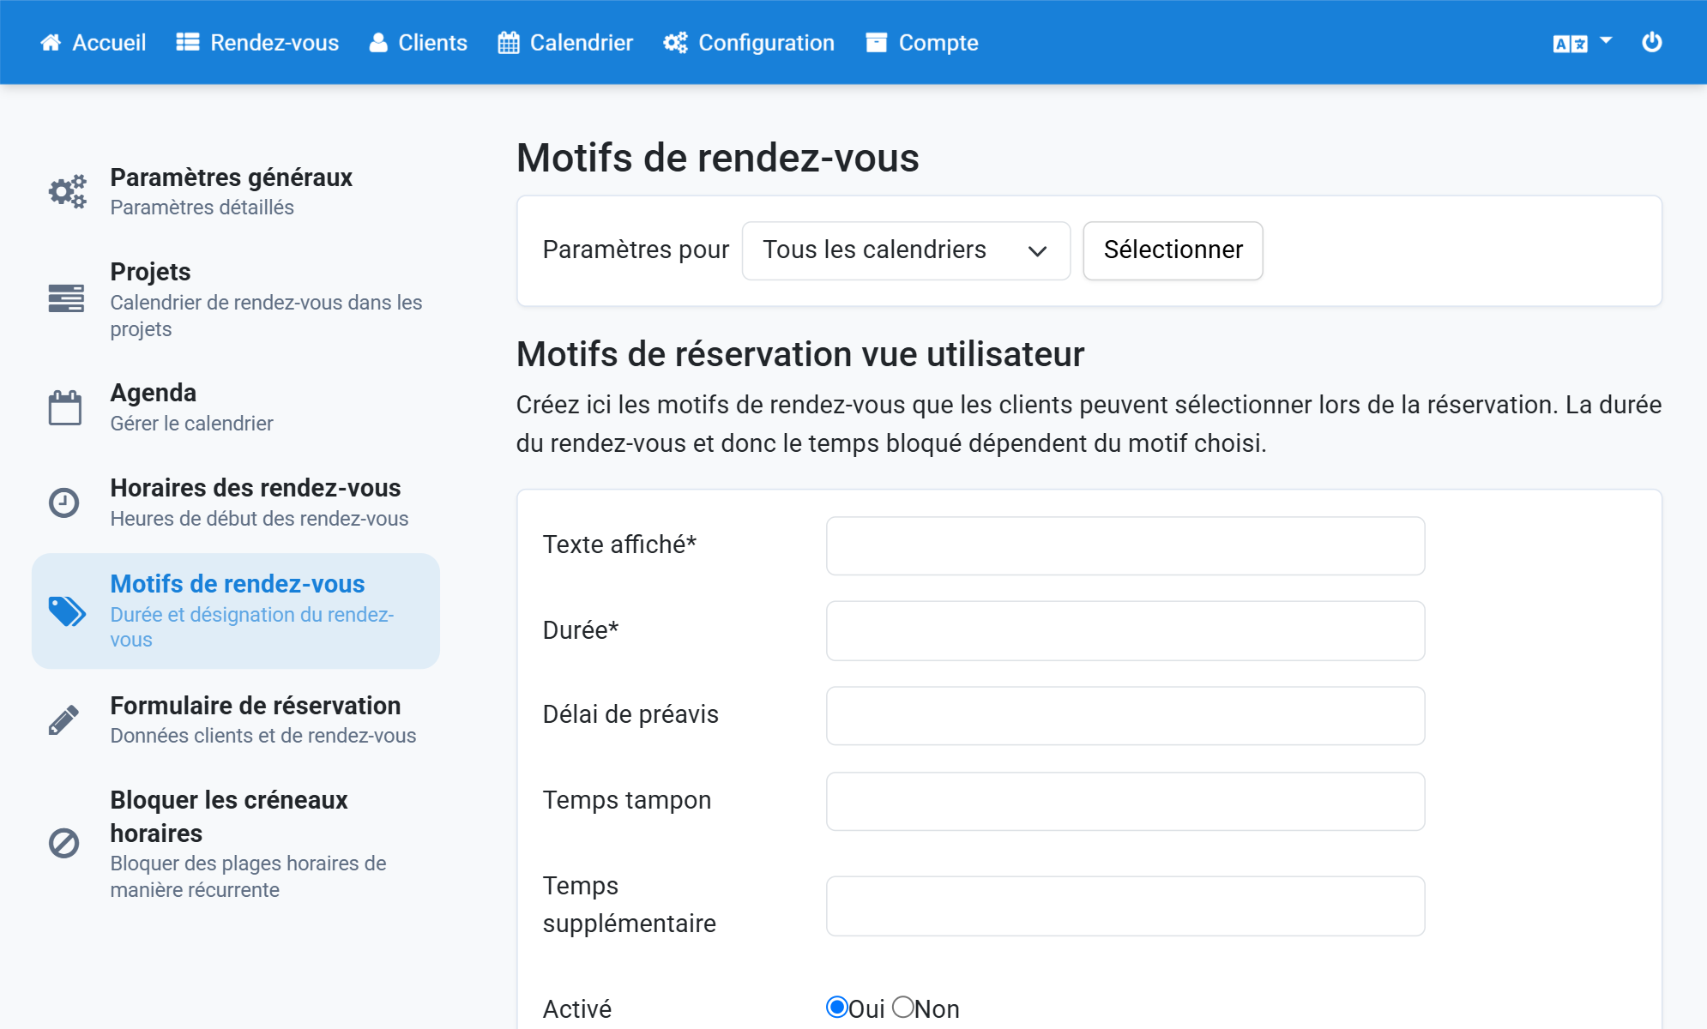The image size is (1707, 1029).
Task: Open Configuration in the top menu
Action: coord(750,43)
